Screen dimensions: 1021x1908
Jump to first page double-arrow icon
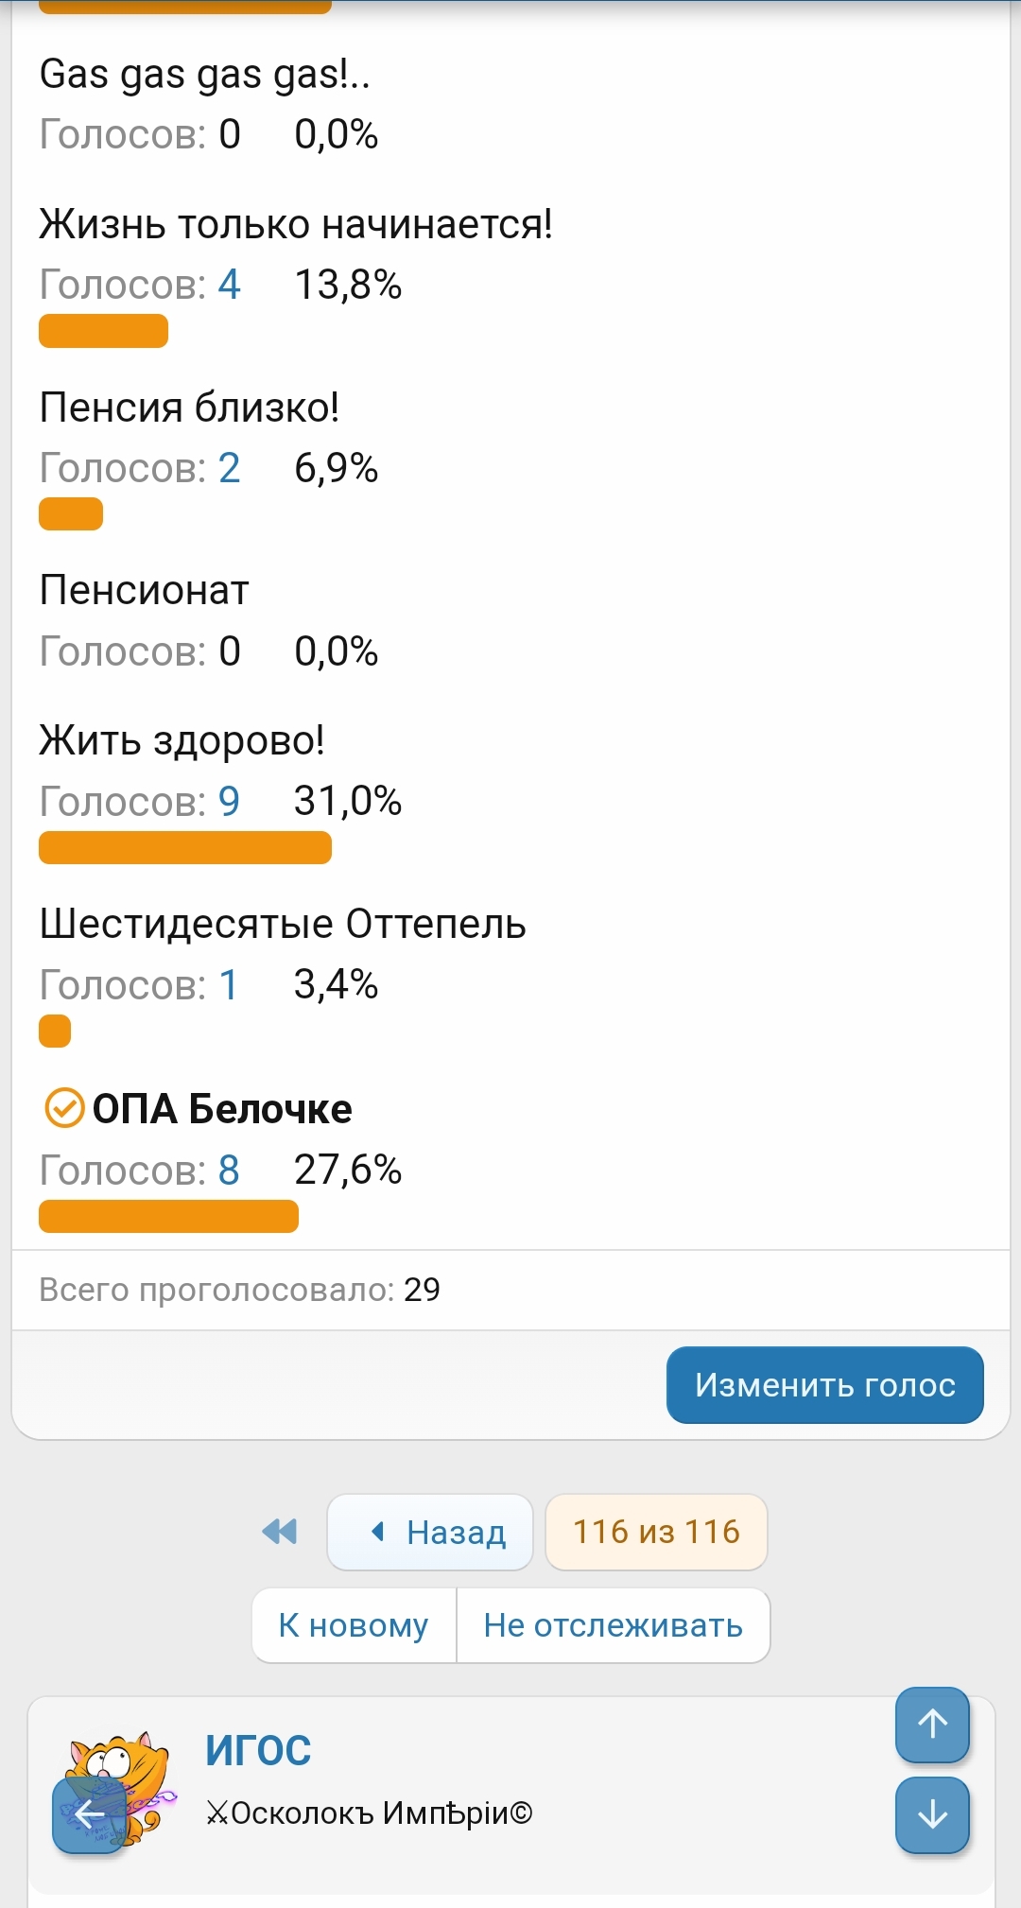coord(280,1532)
